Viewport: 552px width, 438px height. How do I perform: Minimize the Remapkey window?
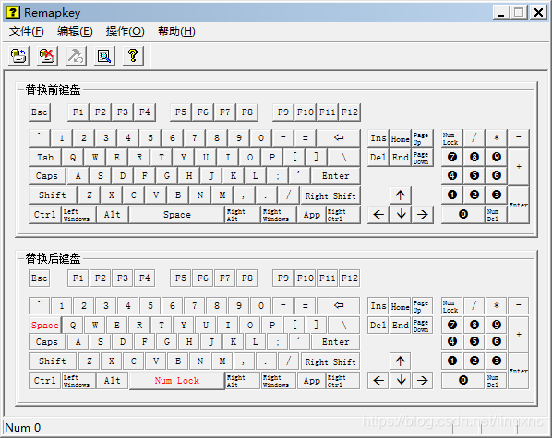[501, 13]
